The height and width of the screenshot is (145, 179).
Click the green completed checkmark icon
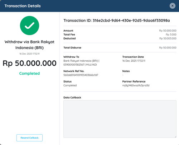[x=29, y=25]
